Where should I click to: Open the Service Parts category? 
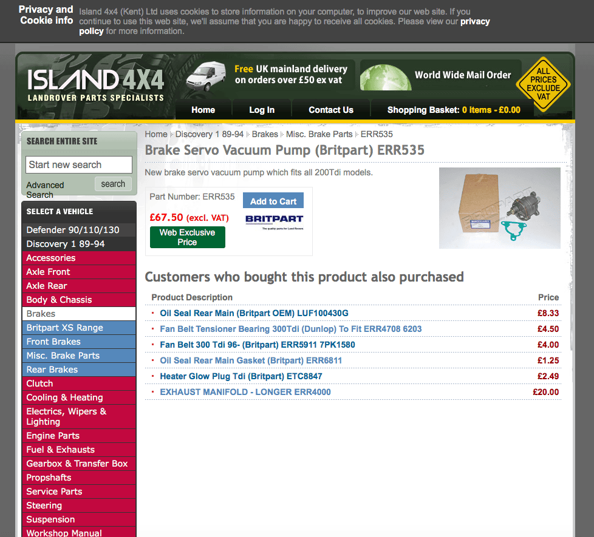pyautogui.click(x=79, y=491)
